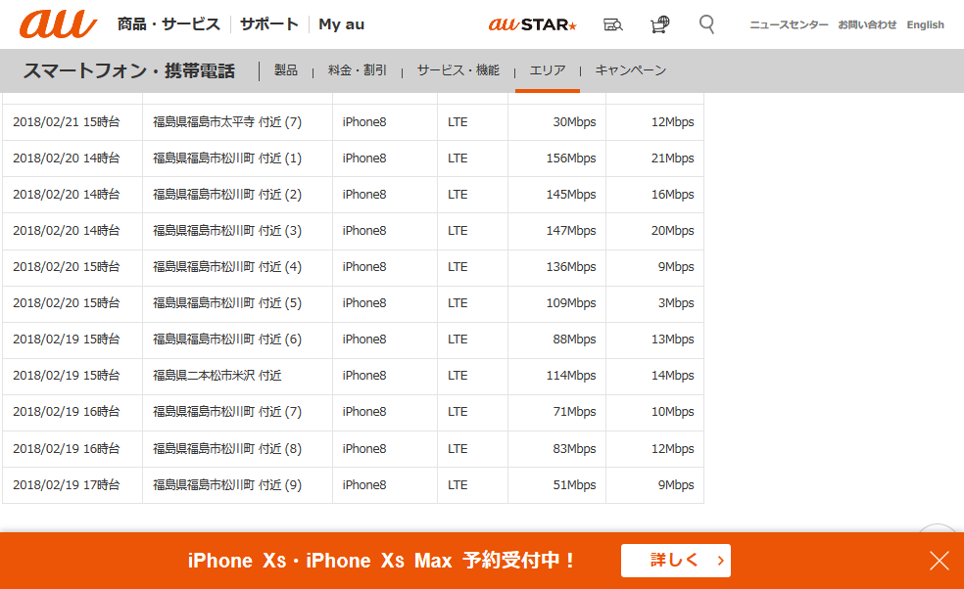Click the 21Mbps upload value
This screenshot has width=964, height=589.
tap(673, 158)
